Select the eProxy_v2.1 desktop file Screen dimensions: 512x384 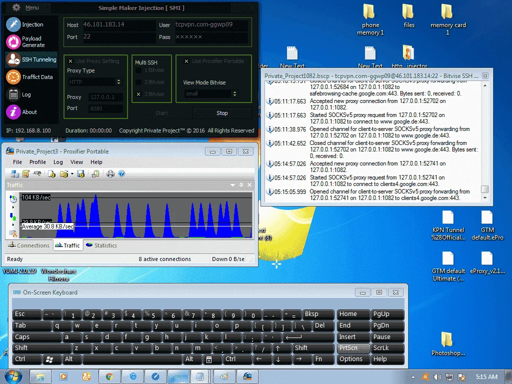point(487,263)
